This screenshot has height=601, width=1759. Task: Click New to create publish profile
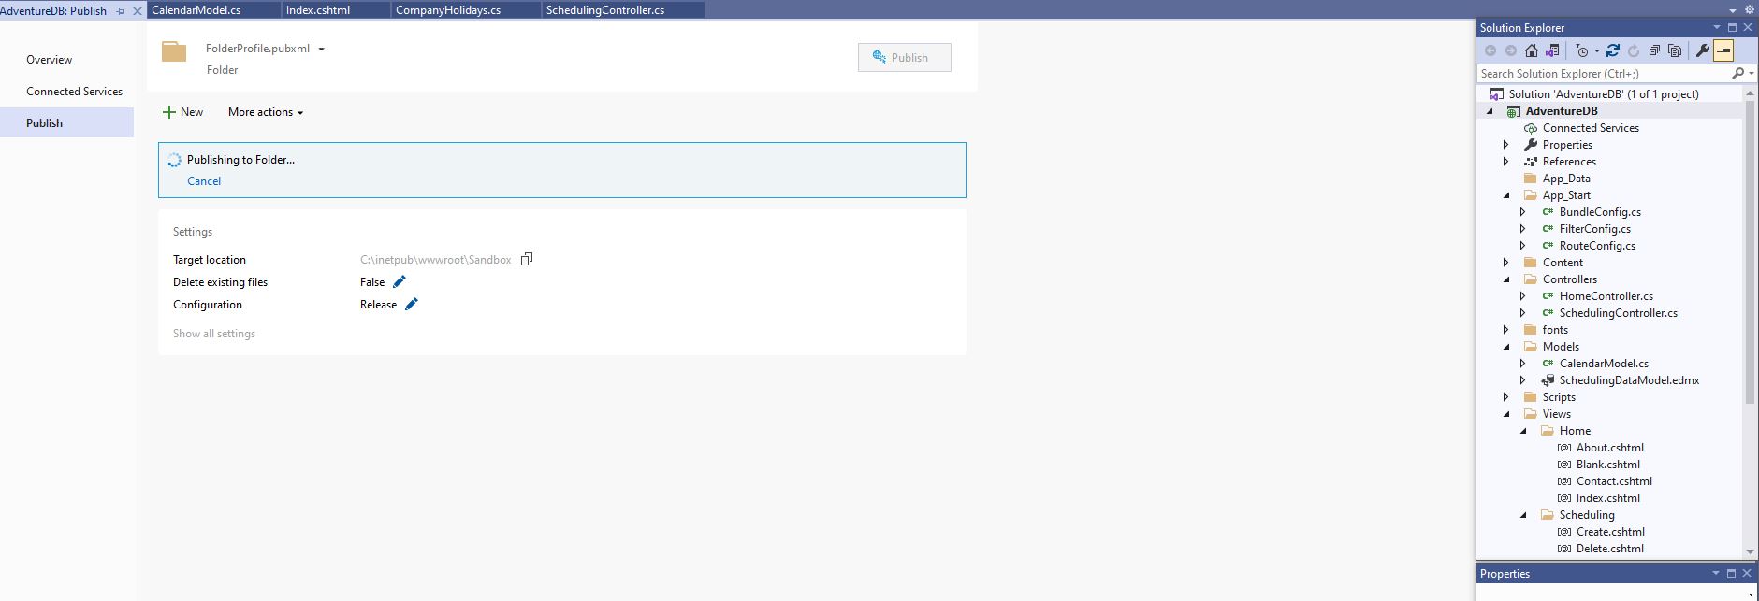[x=182, y=112]
